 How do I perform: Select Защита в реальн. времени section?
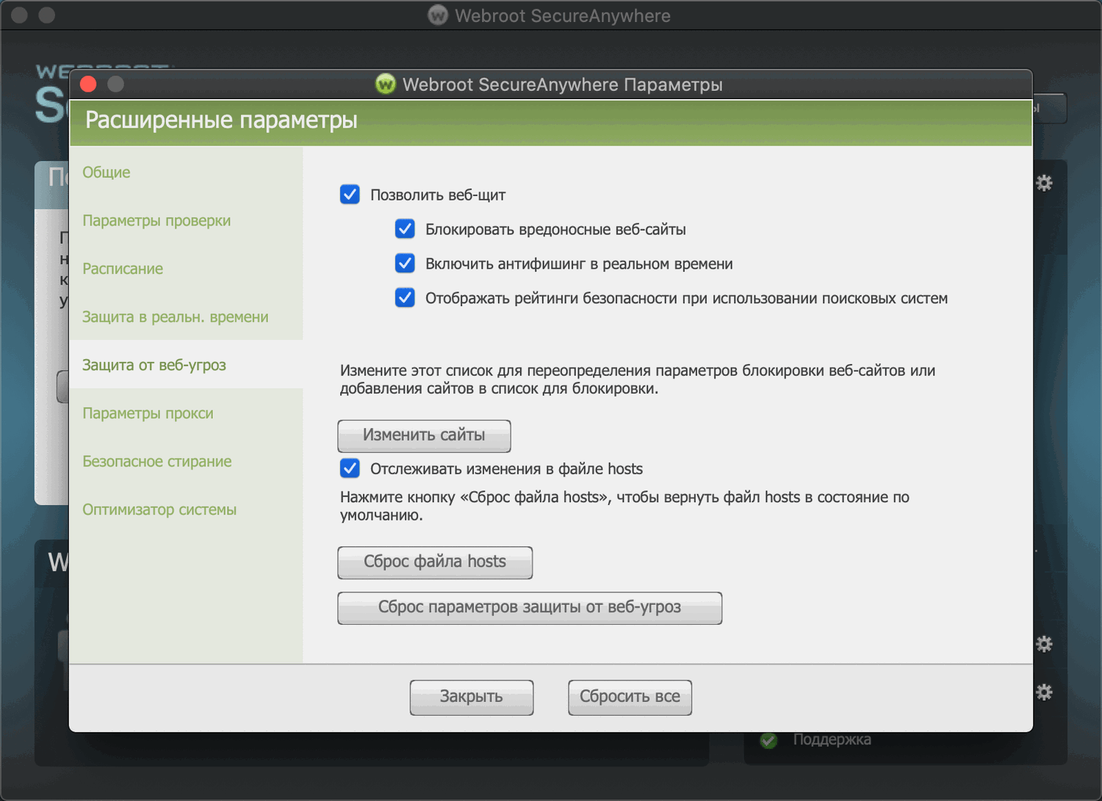[x=175, y=317]
